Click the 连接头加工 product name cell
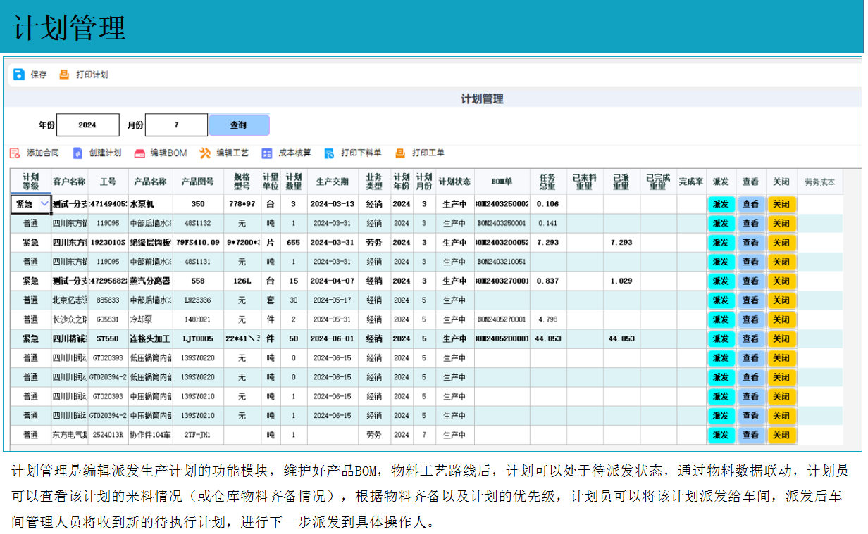 click(150, 338)
